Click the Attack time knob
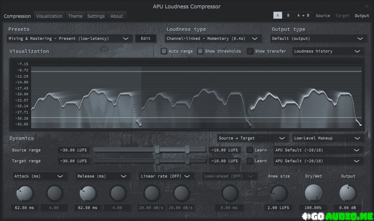374x221 pixels. pyautogui.click(x=24, y=193)
